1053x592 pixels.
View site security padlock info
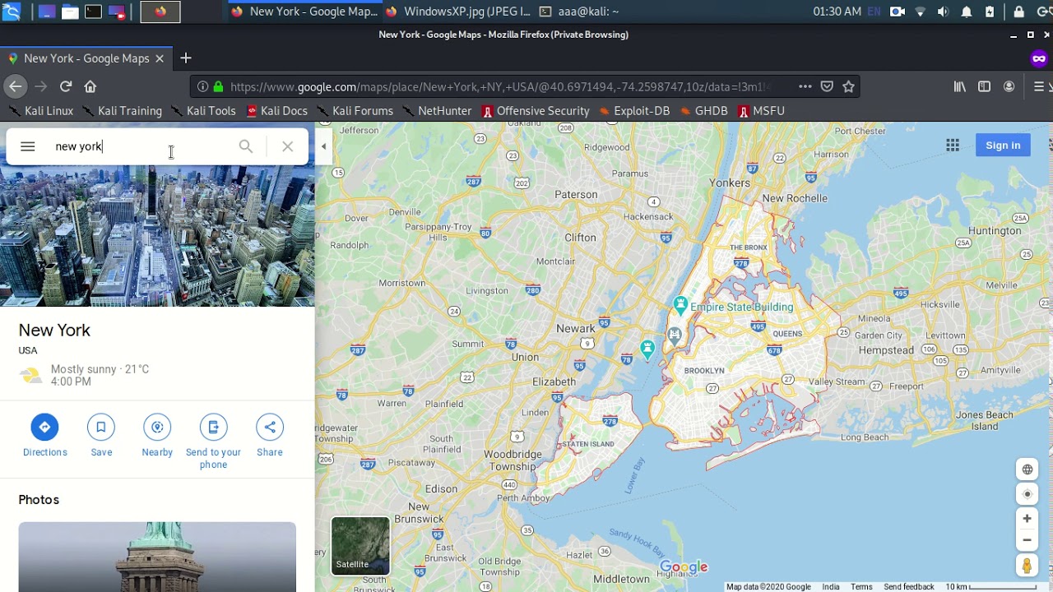point(218,86)
